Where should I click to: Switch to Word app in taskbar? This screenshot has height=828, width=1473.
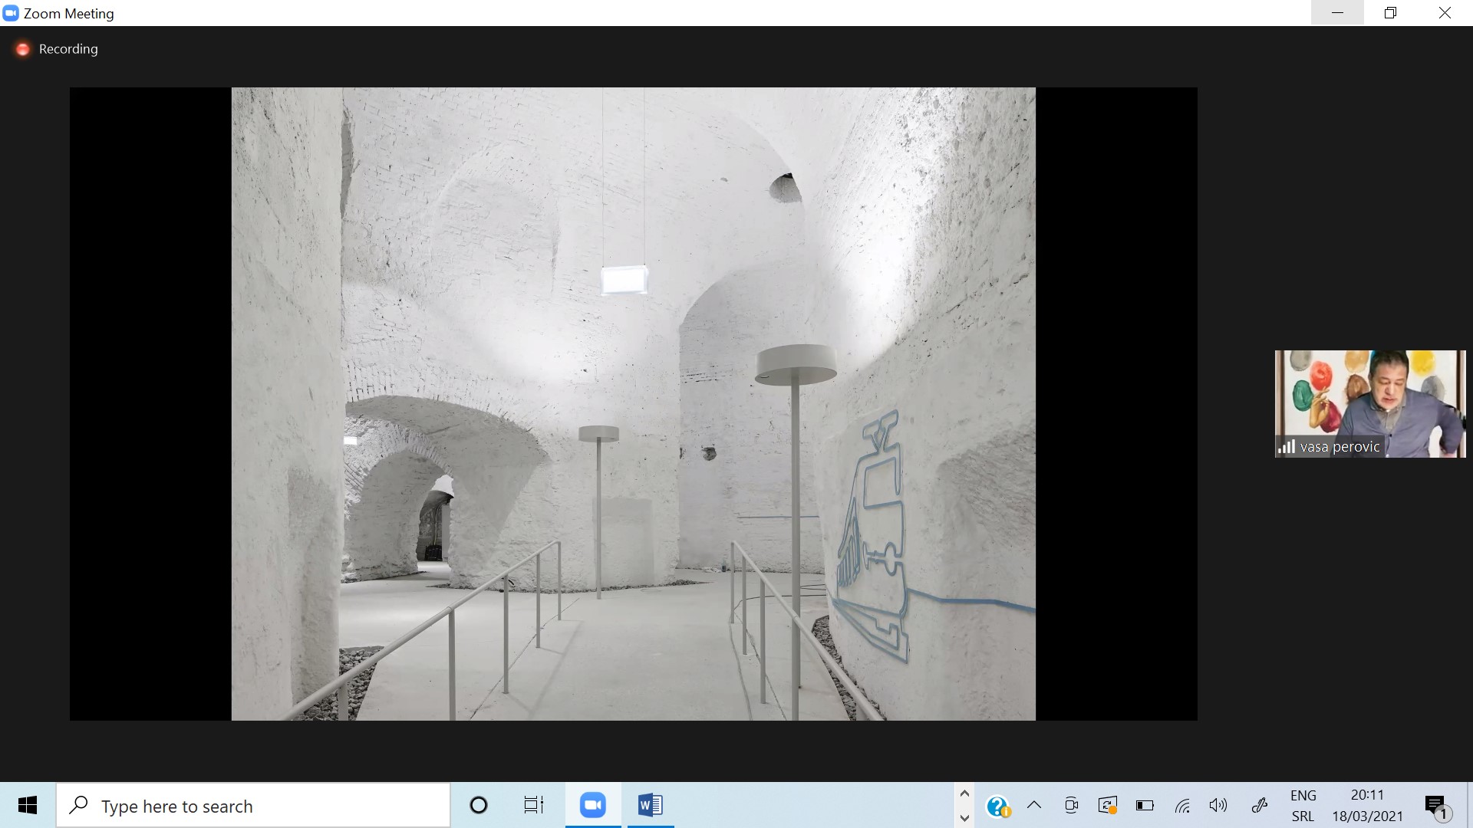tap(651, 805)
